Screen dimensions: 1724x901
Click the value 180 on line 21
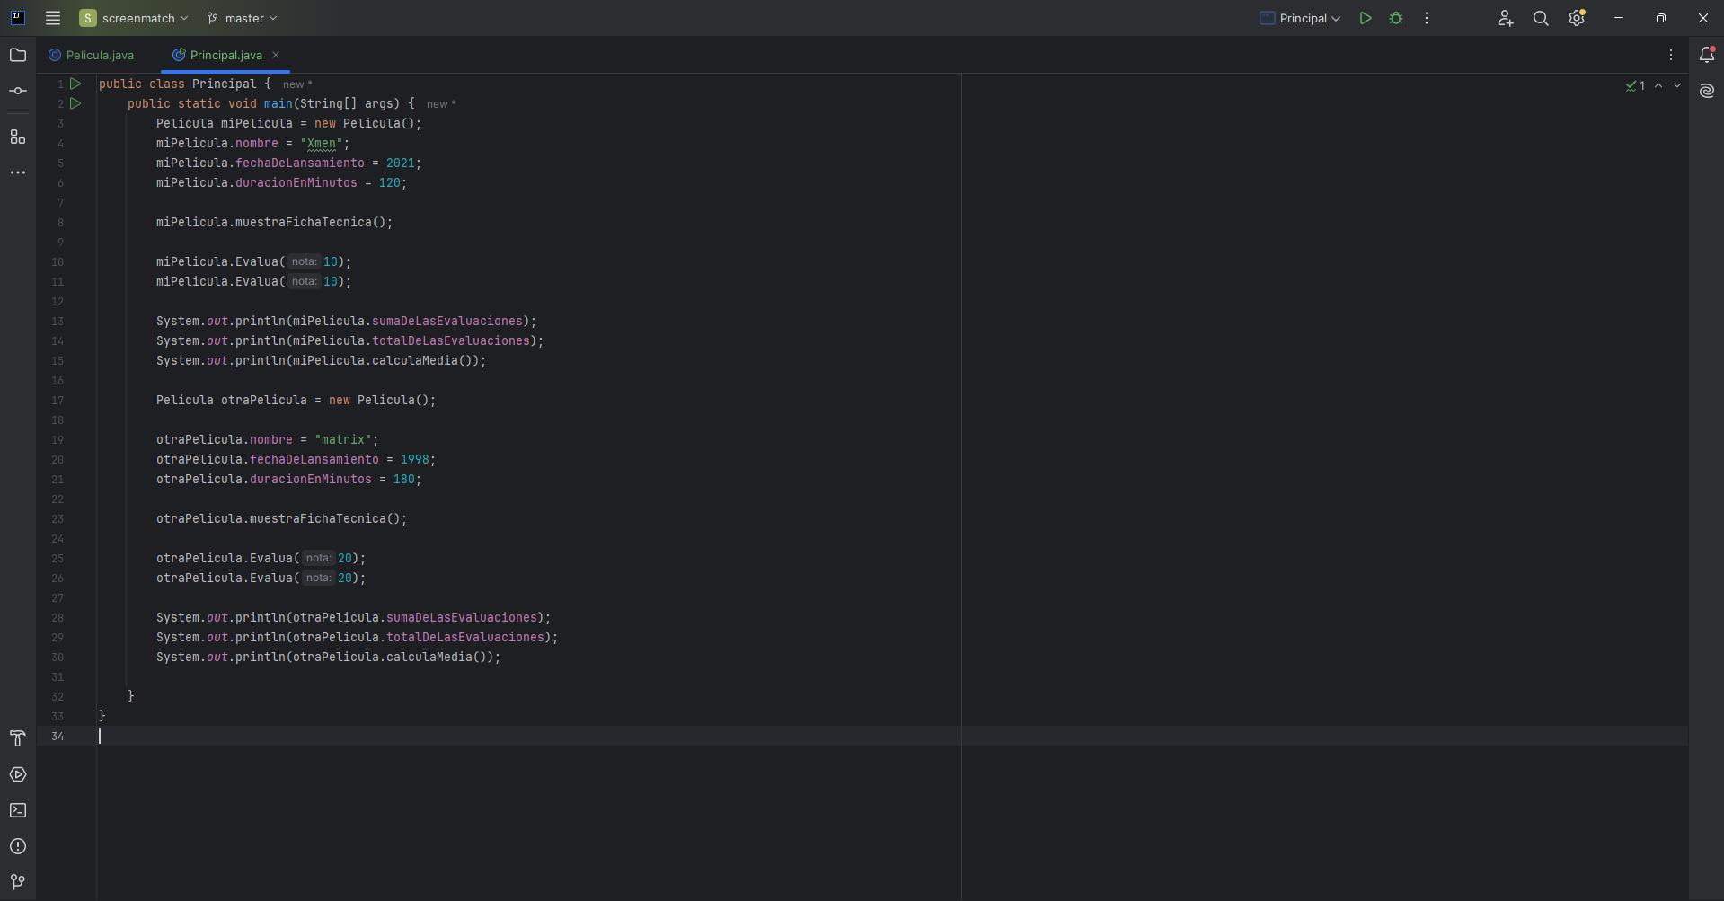pyautogui.click(x=404, y=479)
